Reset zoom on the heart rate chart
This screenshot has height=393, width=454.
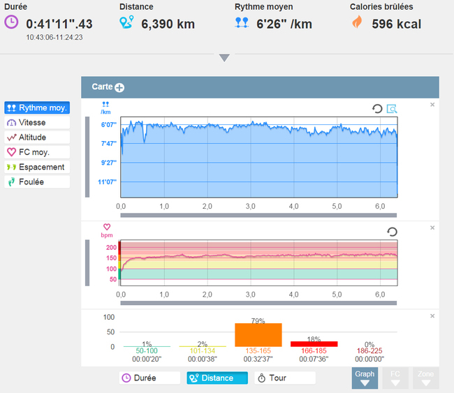(x=392, y=232)
